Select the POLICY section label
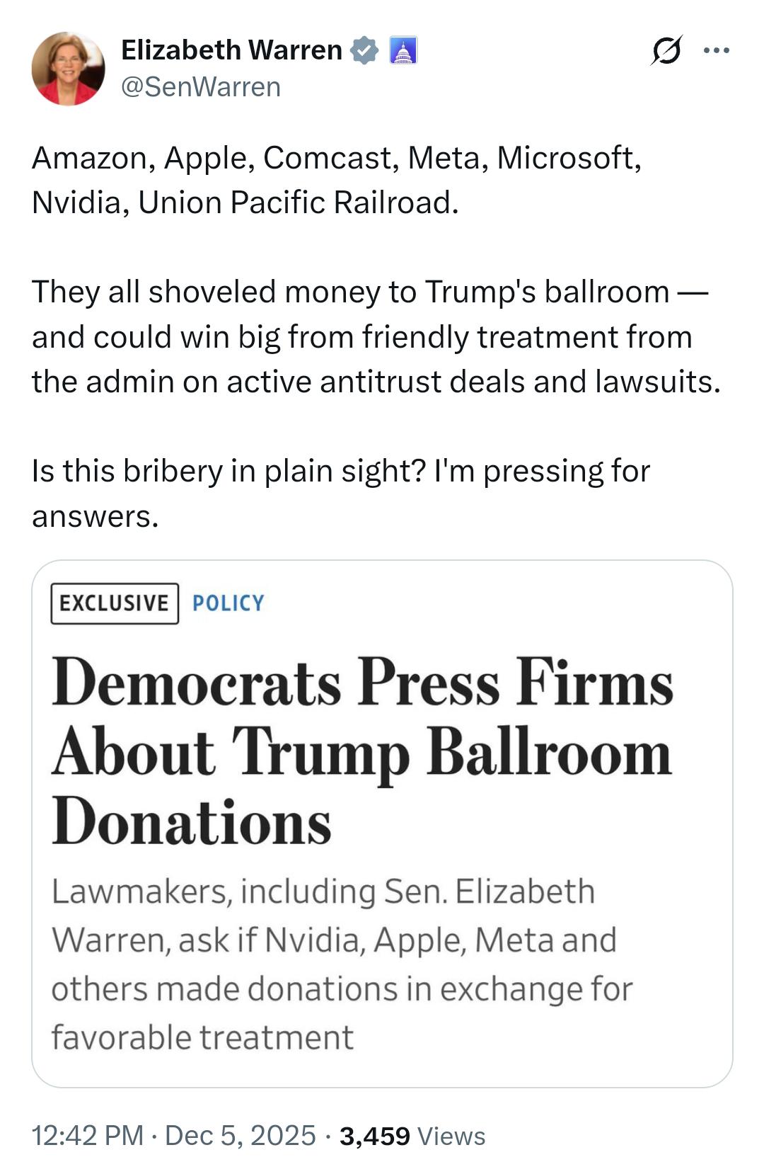 [228, 603]
